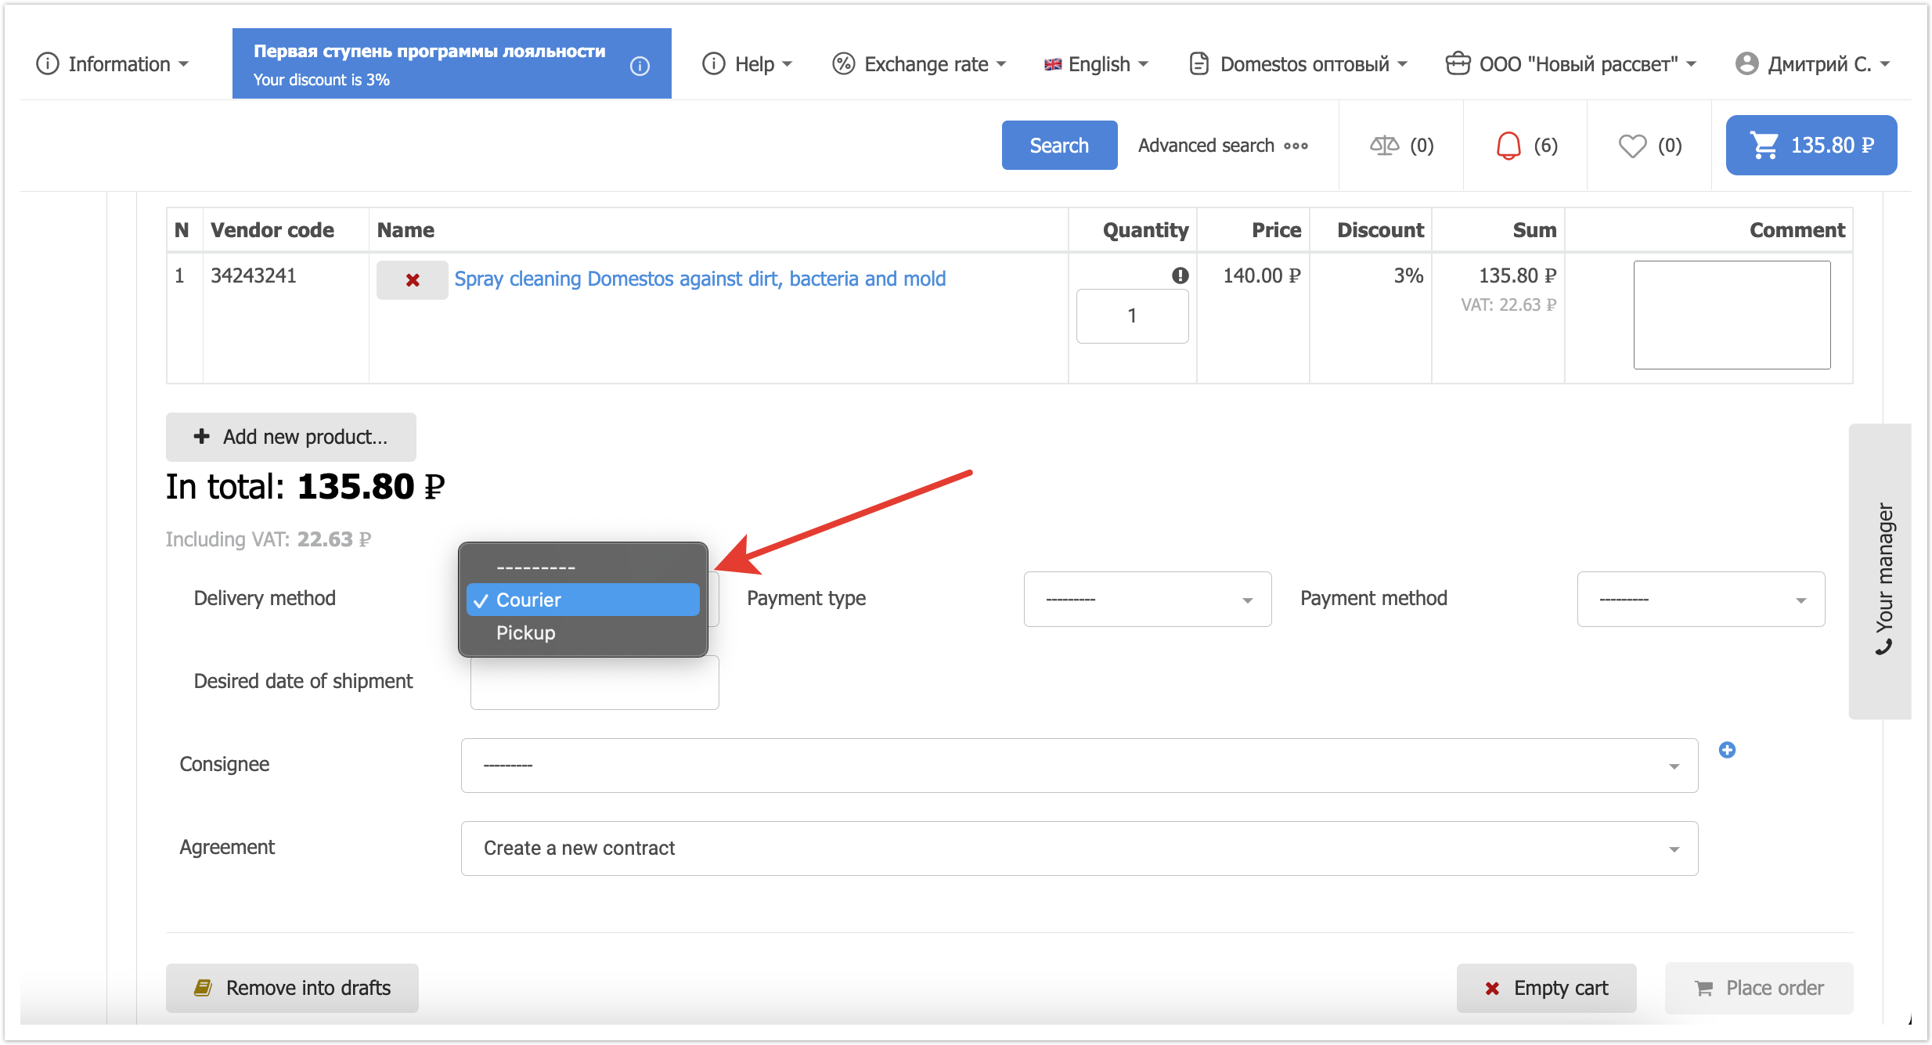Click the product comment text box
This screenshot has height=1045, width=1932.
pyautogui.click(x=1732, y=315)
